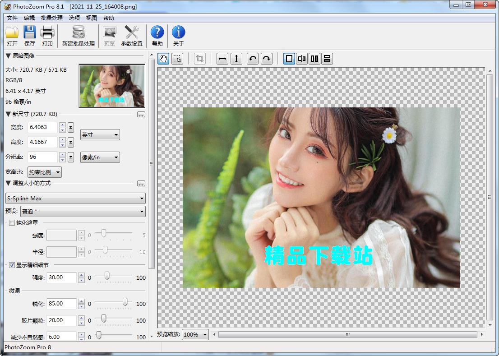
Task: Click the original image thumbnail
Action: pyautogui.click(x=112, y=86)
